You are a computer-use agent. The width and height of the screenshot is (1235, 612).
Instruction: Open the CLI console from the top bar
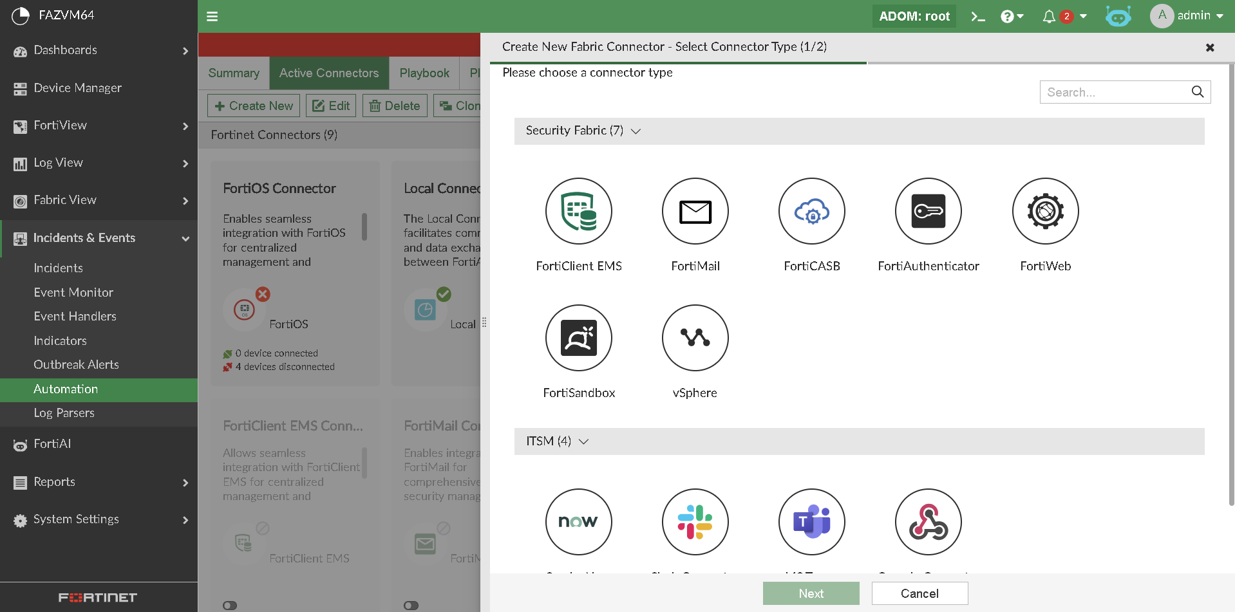[977, 16]
